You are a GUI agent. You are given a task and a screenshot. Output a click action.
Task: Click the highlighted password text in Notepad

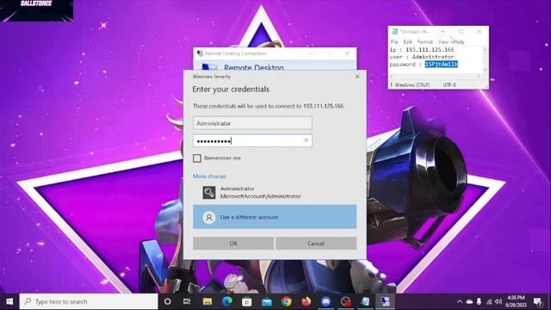click(442, 65)
